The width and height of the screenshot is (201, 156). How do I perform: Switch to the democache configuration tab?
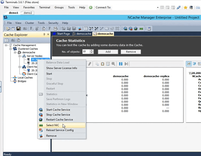click(82, 34)
